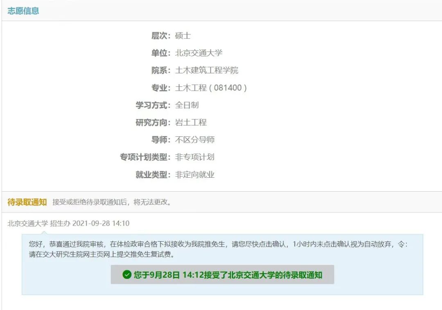Select the 院系 value 土木建筑工程学院
Image resolution: width=442 pixels, height=310 pixels.
[x=207, y=70]
